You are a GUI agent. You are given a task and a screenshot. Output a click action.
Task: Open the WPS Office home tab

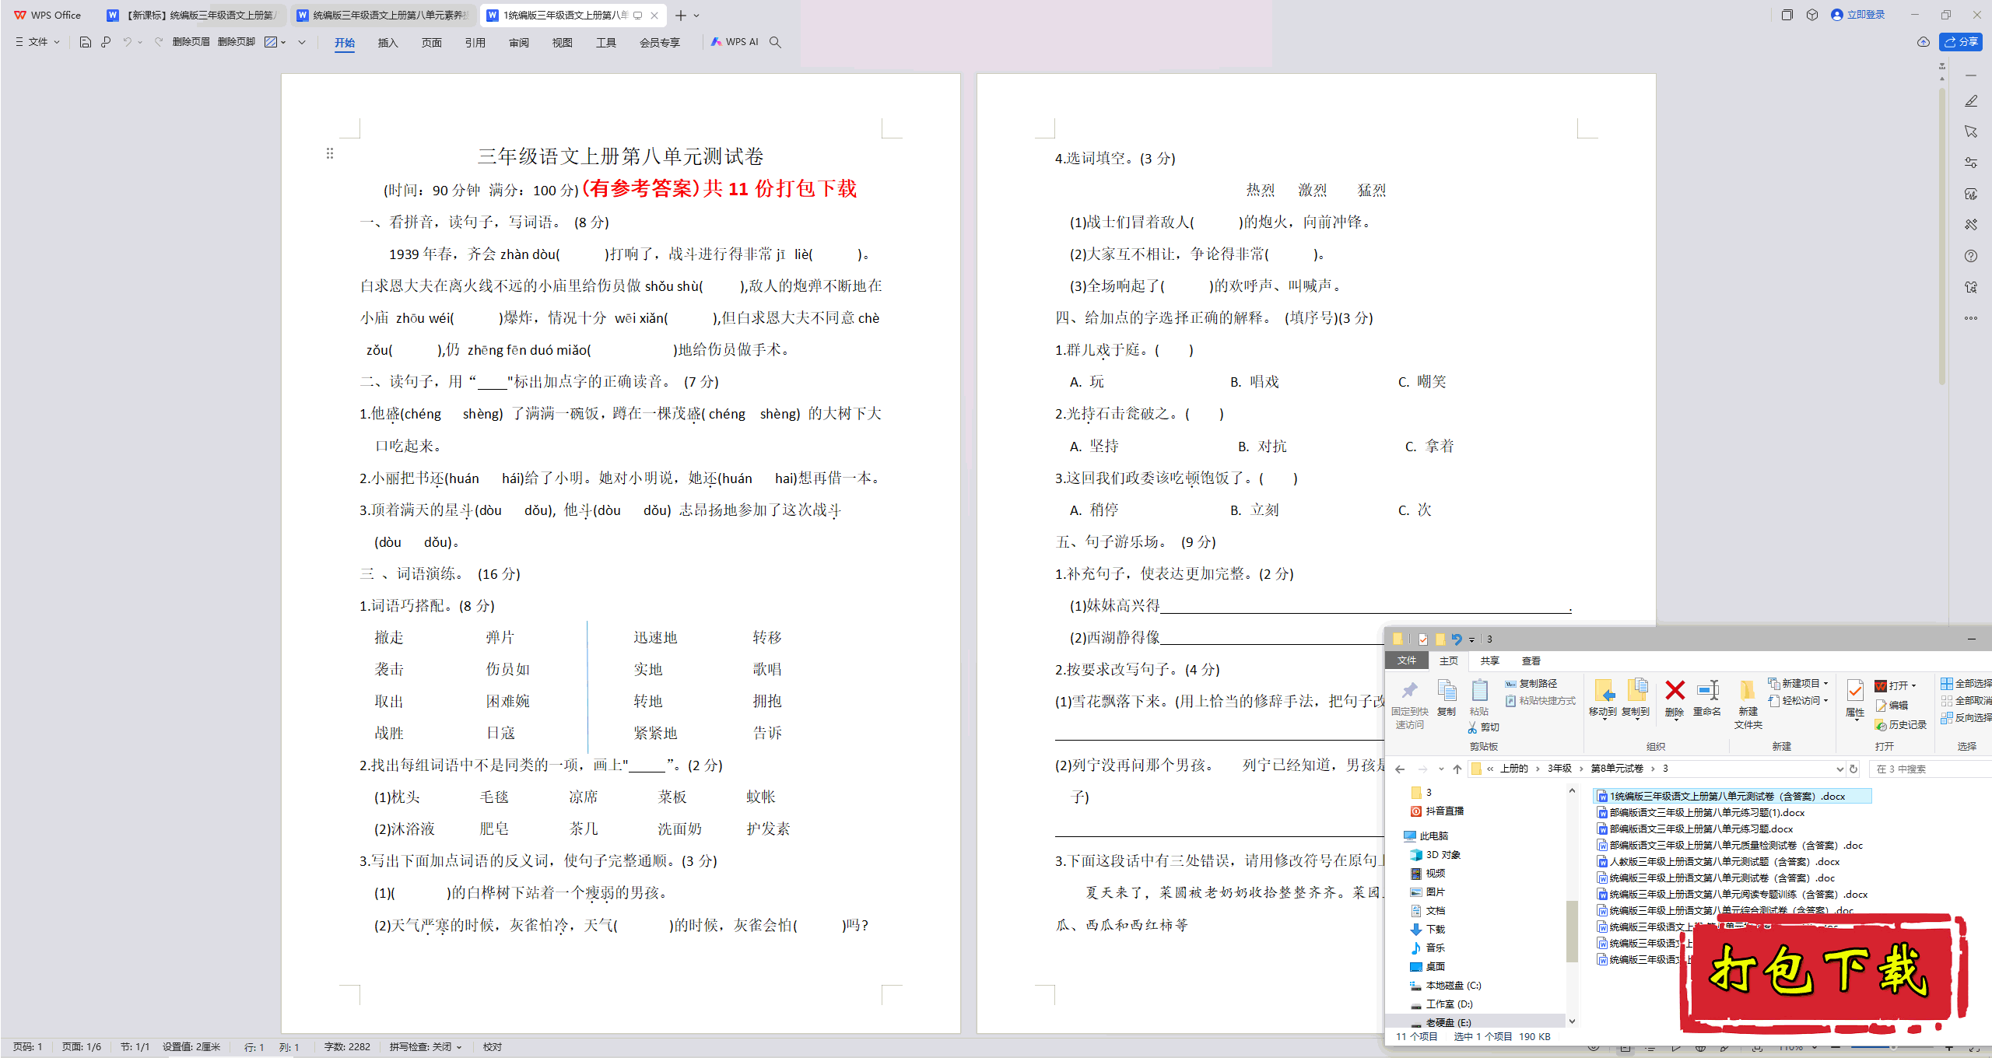pos(48,15)
